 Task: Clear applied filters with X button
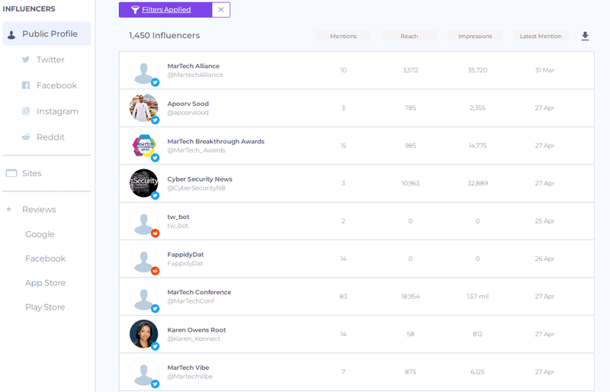pos(221,10)
